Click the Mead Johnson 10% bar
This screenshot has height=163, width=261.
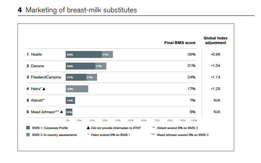(x=69, y=112)
